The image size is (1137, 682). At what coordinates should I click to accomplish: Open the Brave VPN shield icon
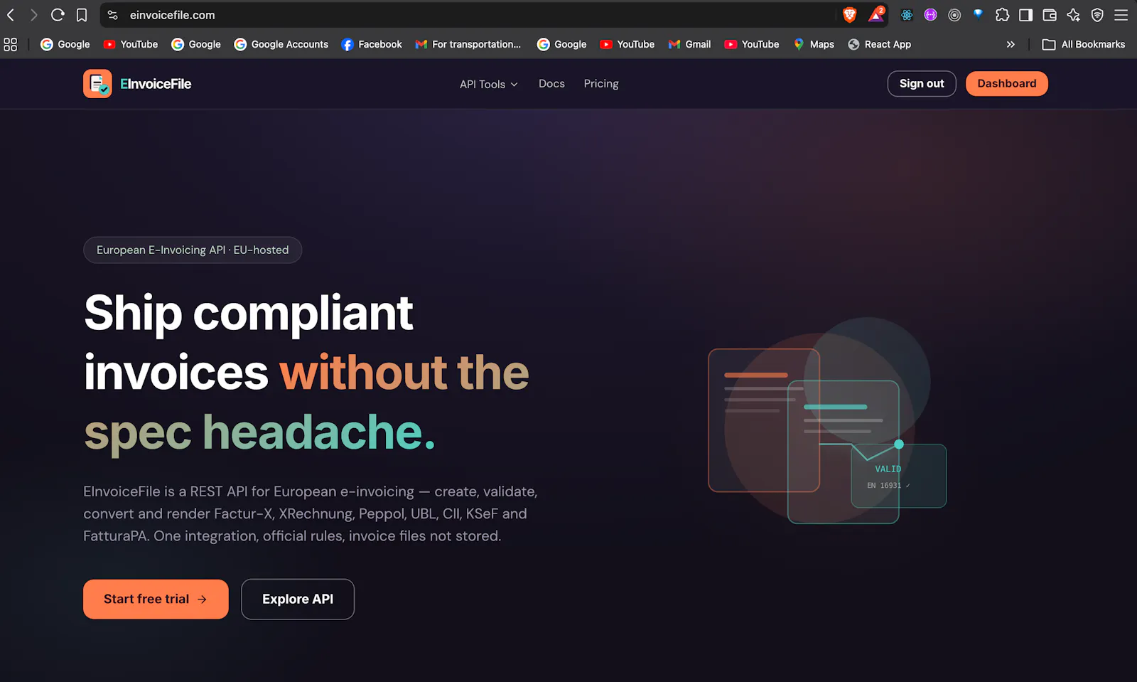[1097, 15]
